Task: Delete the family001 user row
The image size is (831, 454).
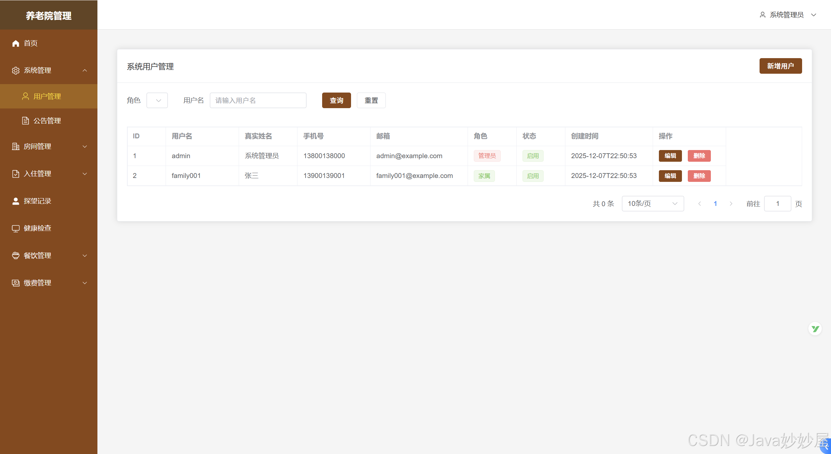Action: (699, 176)
